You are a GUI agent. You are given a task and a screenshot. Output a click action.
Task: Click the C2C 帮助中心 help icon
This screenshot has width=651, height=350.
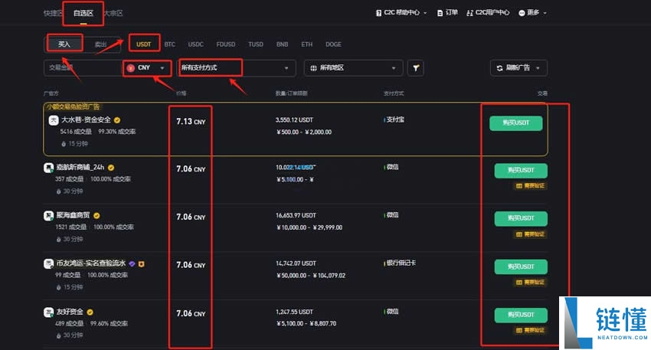click(x=378, y=13)
